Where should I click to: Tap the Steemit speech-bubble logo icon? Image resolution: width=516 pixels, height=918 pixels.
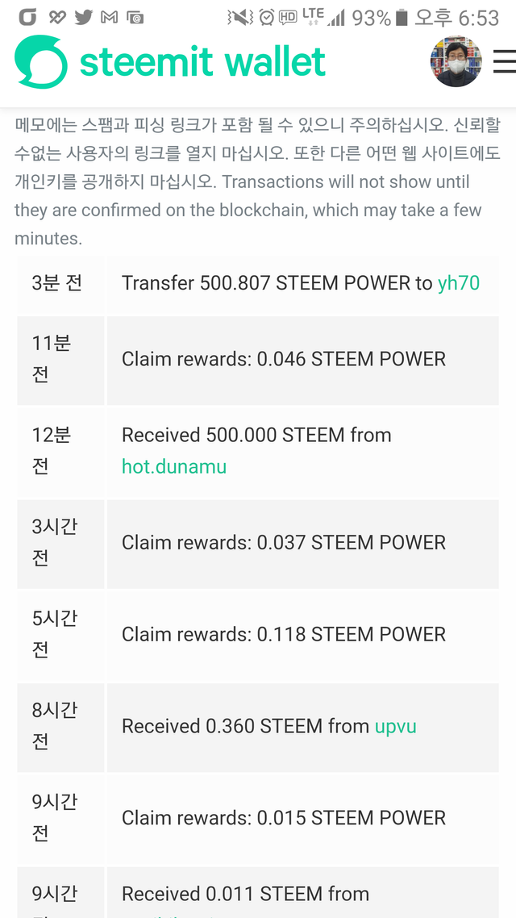[41, 62]
